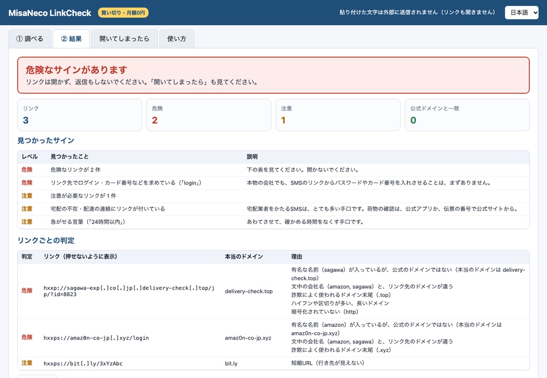The image size is (547, 378).
Task: Open the 日本語 language dropdown
Action: 521,13
